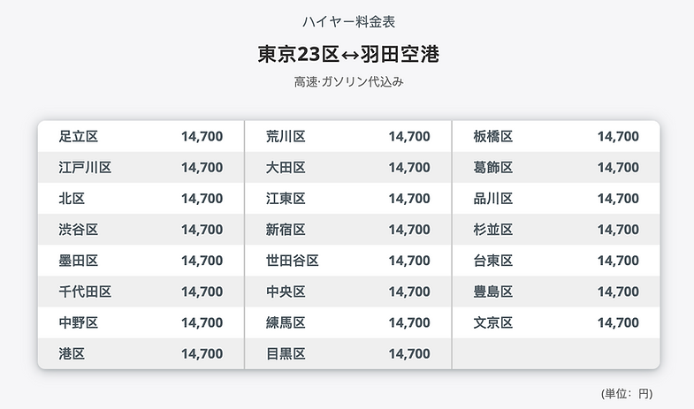Select the 練馬区 entry
The height and width of the screenshot is (409, 694).
coord(286,322)
